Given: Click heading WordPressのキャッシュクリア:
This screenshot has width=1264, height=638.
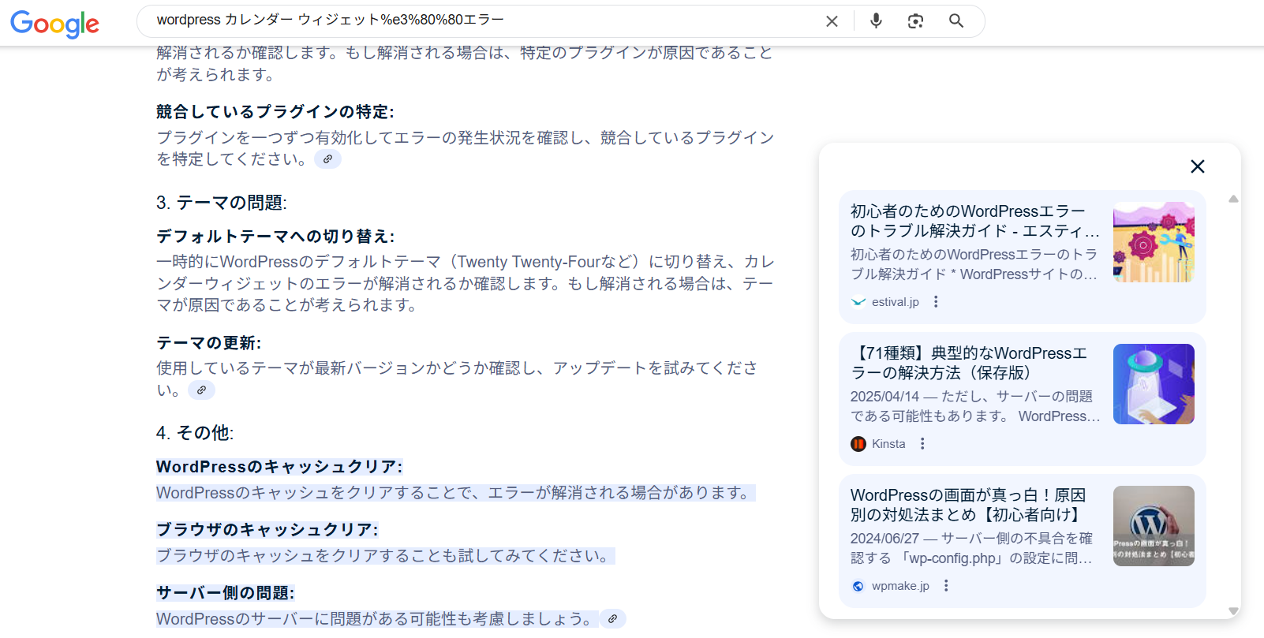Looking at the screenshot, I should pyautogui.click(x=279, y=467).
